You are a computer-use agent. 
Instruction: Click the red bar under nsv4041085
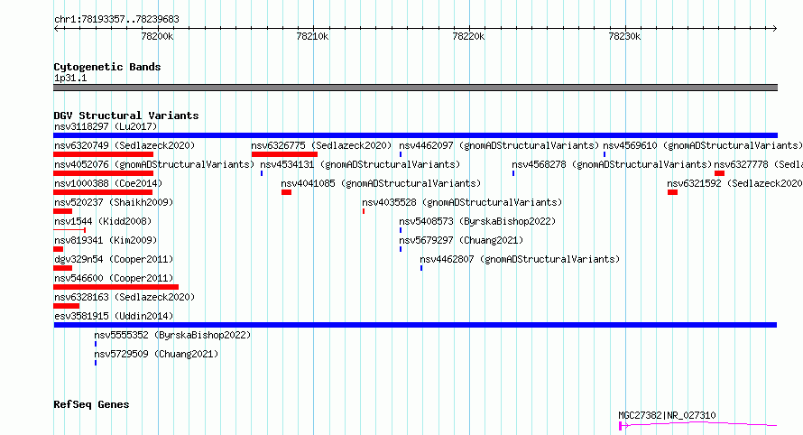click(286, 192)
